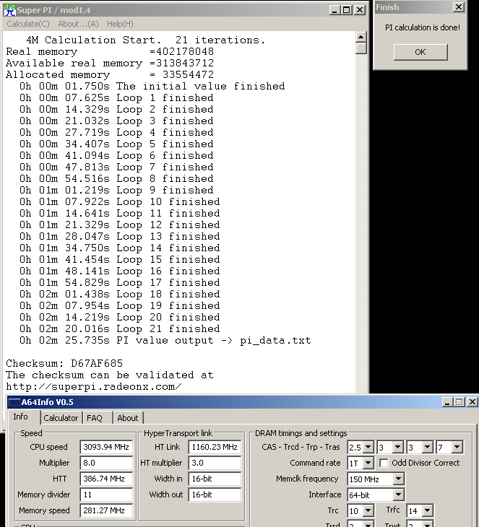Minimize the Super PI window
This screenshot has height=527, width=479.
click(x=335, y=10)
